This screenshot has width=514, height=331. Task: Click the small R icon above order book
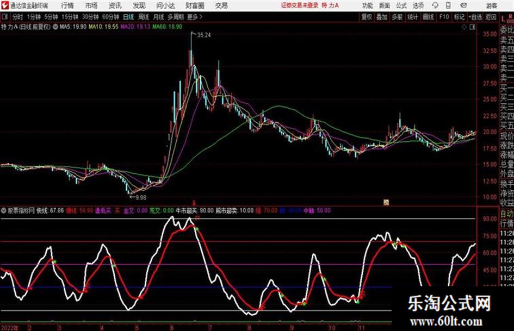pos(510,16)
